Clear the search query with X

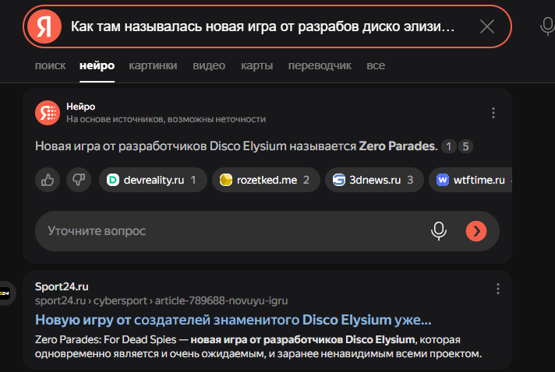pyautogui.click(x=487, y=26)
